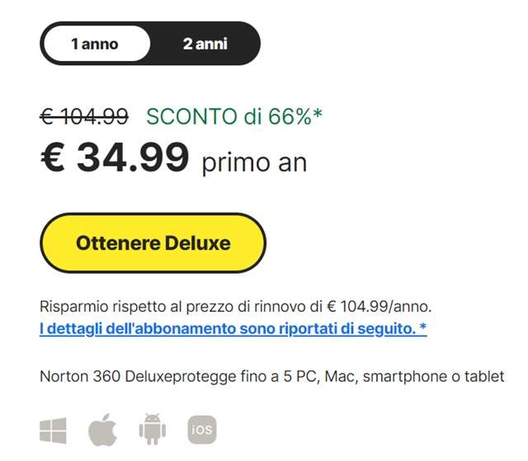Click the bold € 34.99 price
The height and width of the screenshot is (461, 528).
pos(115,158)
